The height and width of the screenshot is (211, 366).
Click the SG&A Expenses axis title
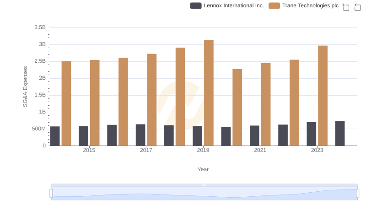25,87
